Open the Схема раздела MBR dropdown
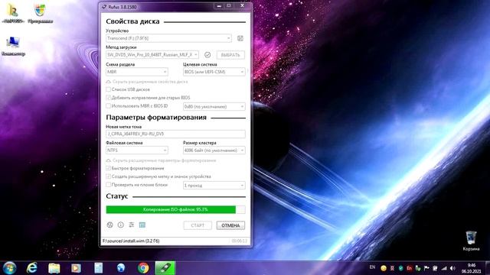Image resolution: width=490 pixels, height=275 pixels. [x=137, y=72]
